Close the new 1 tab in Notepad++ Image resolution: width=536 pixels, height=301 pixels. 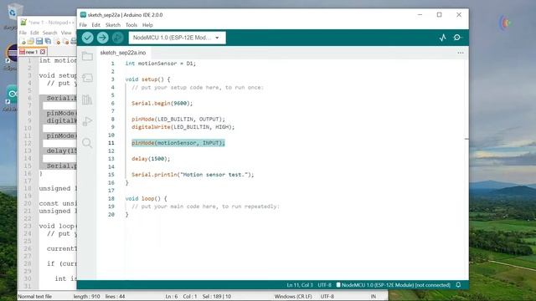tap(43, 52)
